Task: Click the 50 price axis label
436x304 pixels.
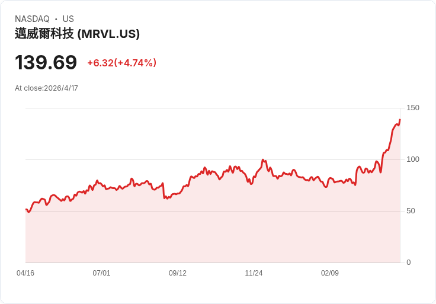Action: (x=411, y=211)
